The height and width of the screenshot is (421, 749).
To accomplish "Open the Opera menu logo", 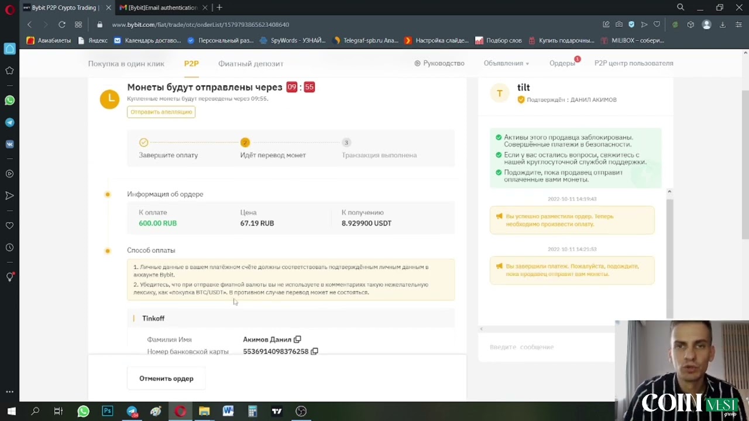I will pos(9,8).
